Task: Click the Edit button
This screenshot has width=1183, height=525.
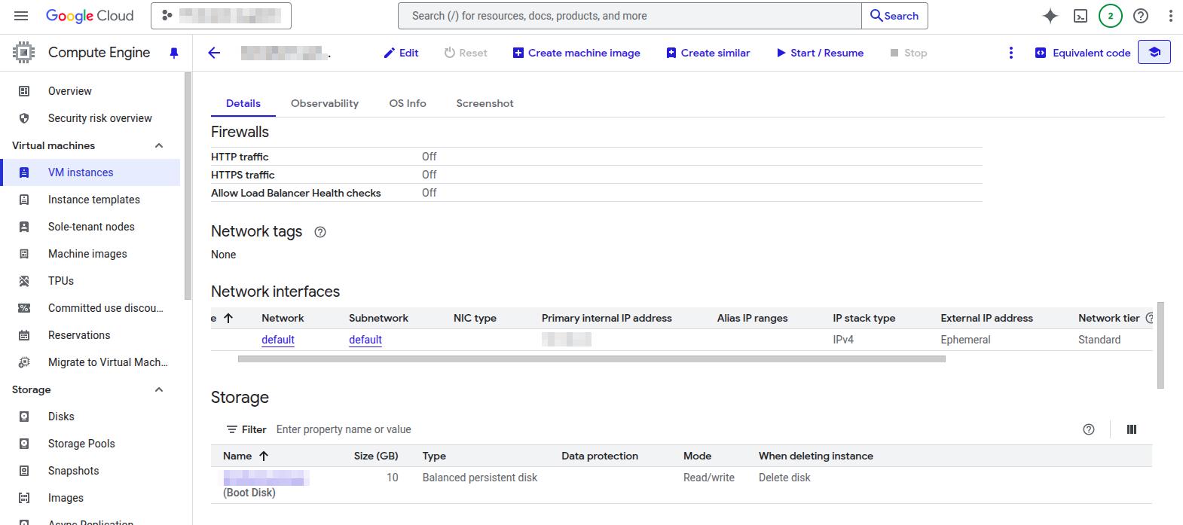Action: [401, 53]
